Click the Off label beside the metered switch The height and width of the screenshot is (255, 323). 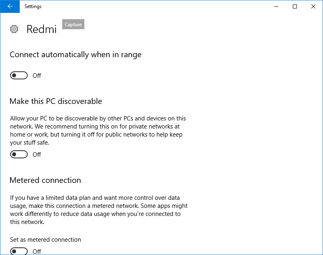pos(37,251)
